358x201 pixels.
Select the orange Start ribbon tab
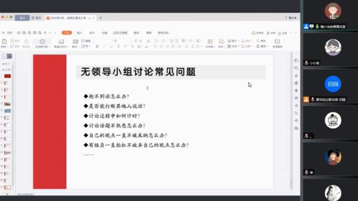click(x=67, y=33)
